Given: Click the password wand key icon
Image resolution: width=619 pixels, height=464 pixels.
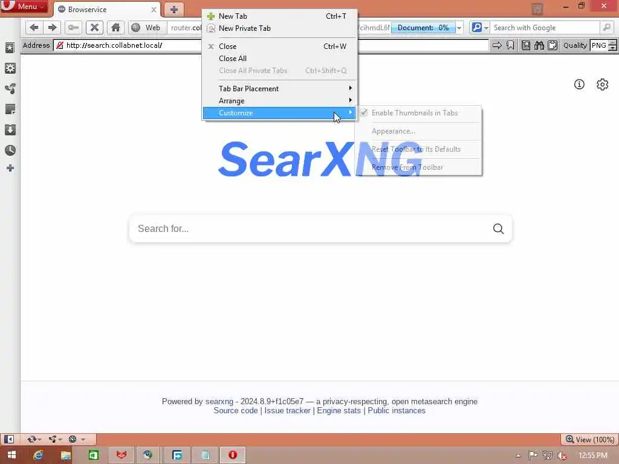Looking at the screenshot, I should coord(73,28).
